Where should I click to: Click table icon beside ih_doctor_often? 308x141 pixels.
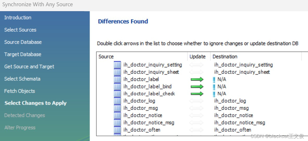tap(117, 130)
